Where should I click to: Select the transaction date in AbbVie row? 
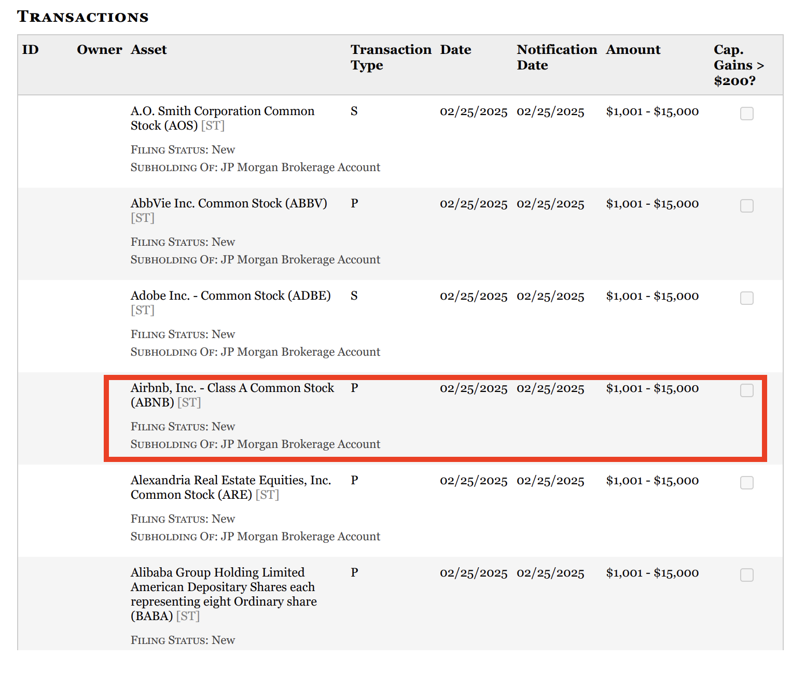point(474,204)
